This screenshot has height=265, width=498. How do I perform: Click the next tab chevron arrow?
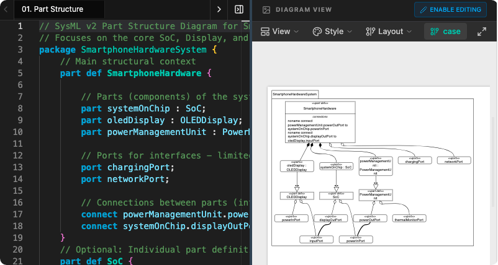click(219, 9)
